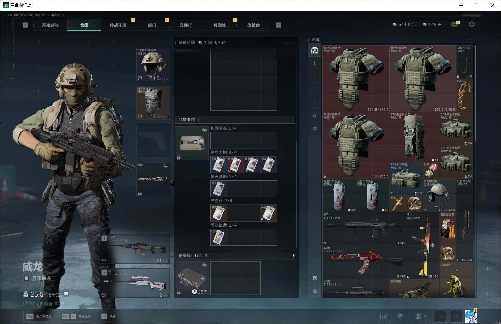Open the friends list icon
This screenshot has width=501, height=324.
pos(420,316)
